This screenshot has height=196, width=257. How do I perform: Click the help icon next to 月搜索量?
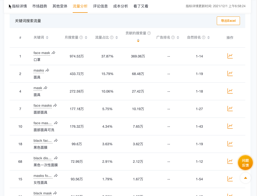81,37
